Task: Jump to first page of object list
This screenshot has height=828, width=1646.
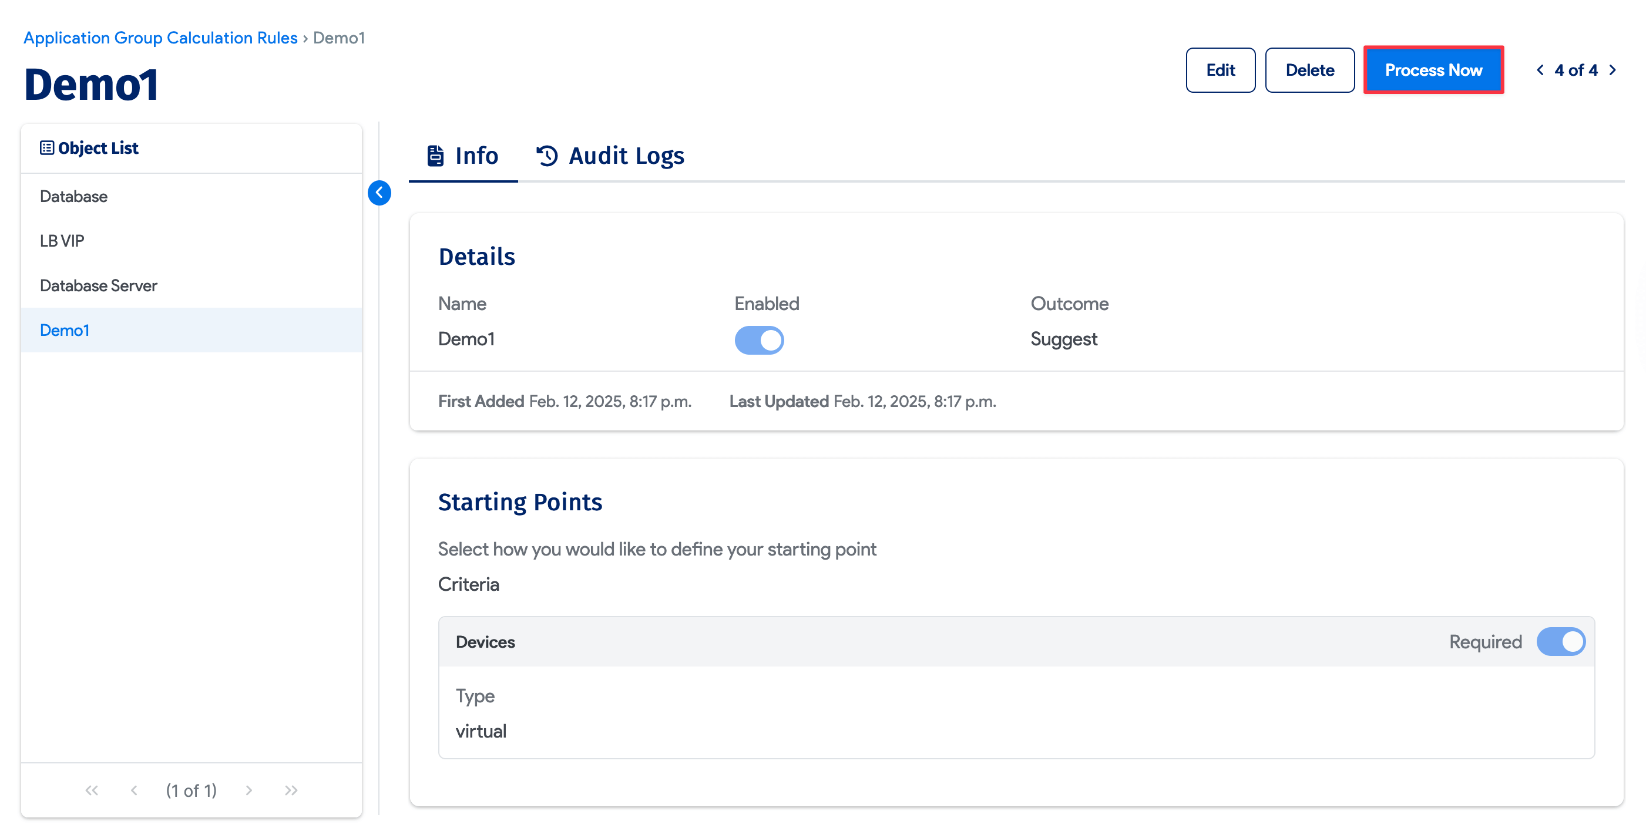Action: tap(92, 790)
